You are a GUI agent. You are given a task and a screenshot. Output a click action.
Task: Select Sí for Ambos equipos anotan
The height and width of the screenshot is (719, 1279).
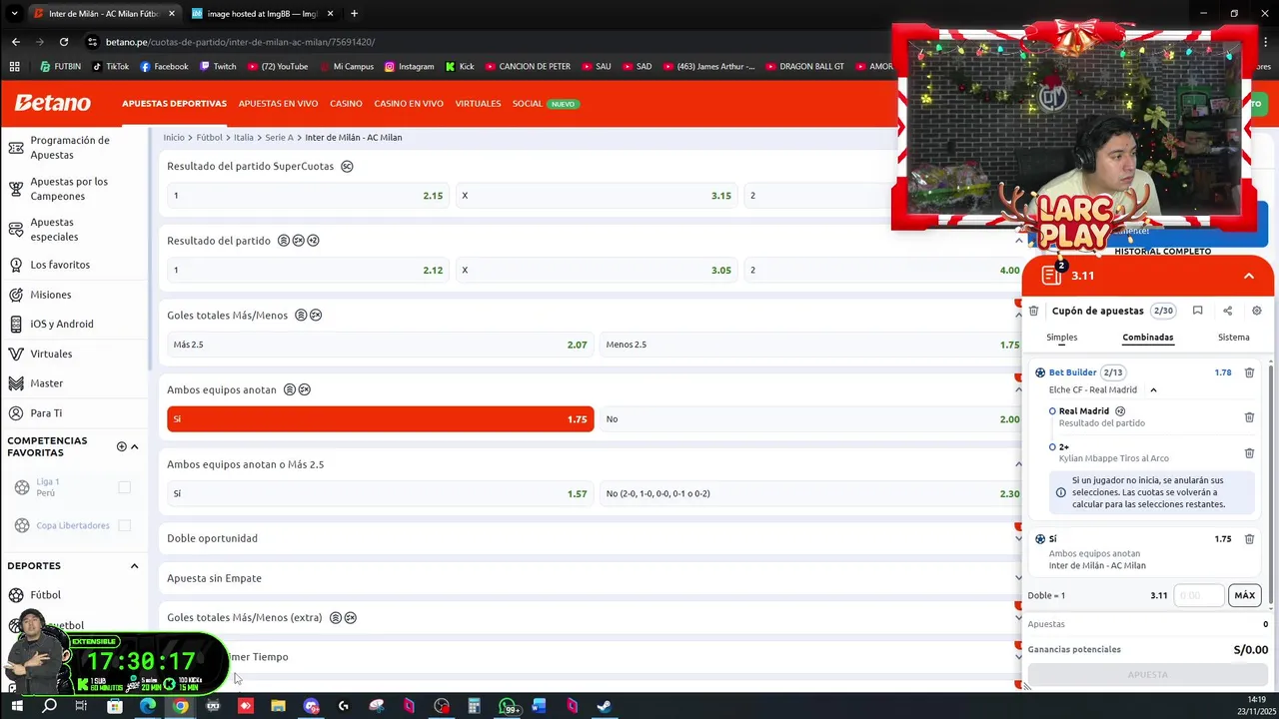[381, 419]
